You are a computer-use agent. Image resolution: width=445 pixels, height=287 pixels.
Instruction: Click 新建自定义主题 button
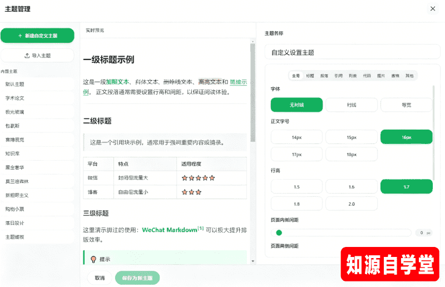click(x=37, y=36)
